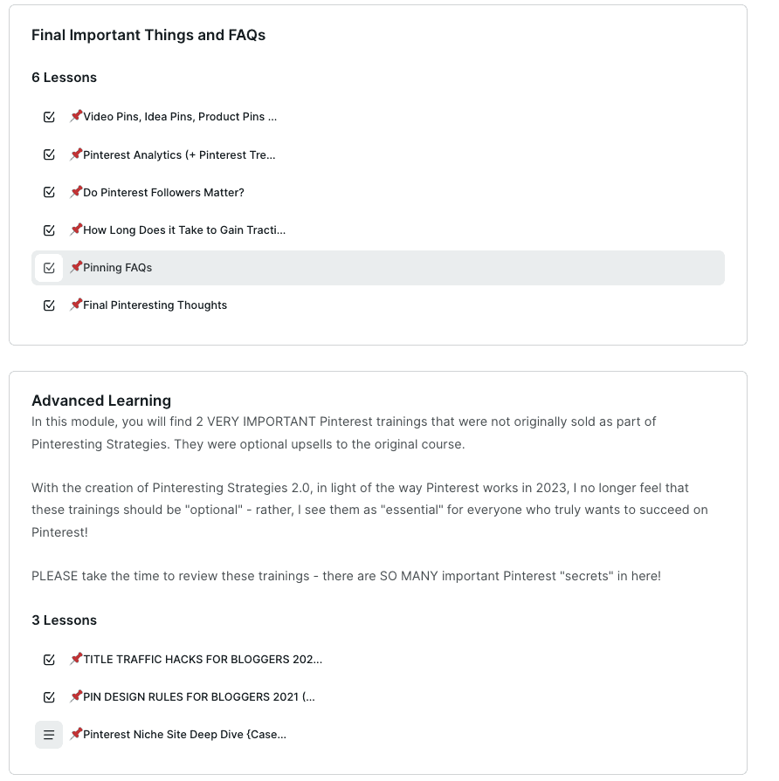
Task: Select the pushpin icon next to Do Pinterest Followers Matter
Action: click(x=75, y=191)
